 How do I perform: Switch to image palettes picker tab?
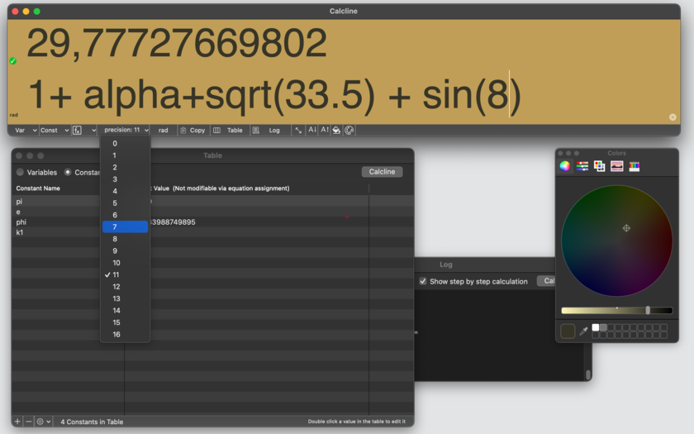pos(616,166)
